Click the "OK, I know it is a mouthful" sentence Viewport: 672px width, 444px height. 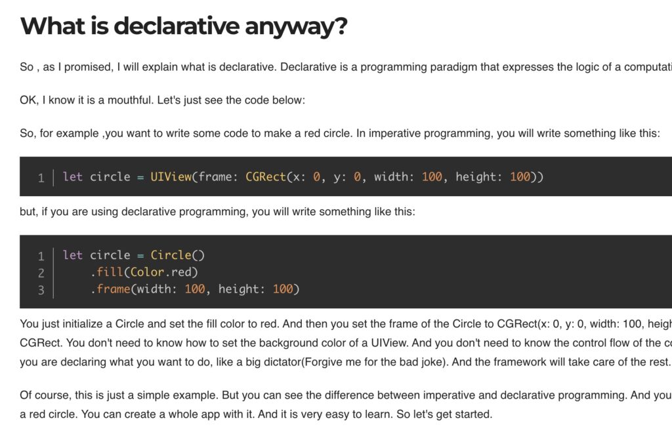click(163, 100)
